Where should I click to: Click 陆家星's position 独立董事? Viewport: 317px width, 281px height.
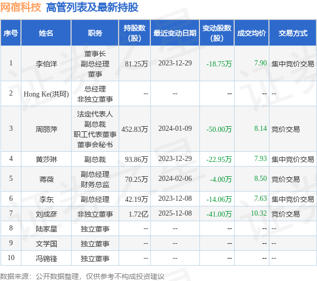pos(95,229)
